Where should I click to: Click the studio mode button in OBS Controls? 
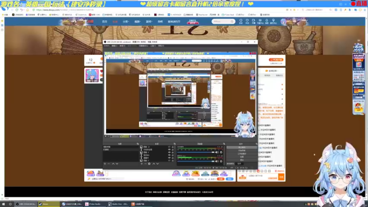pyautogui.click(x=242, y=154)
